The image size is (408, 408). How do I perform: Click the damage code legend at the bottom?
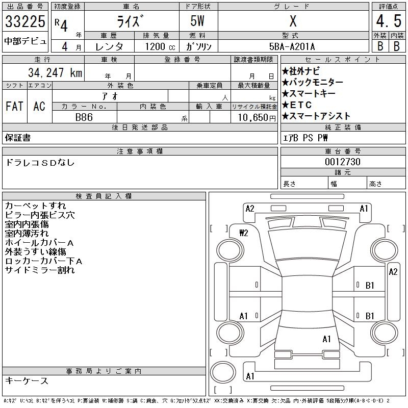point(196,401)
